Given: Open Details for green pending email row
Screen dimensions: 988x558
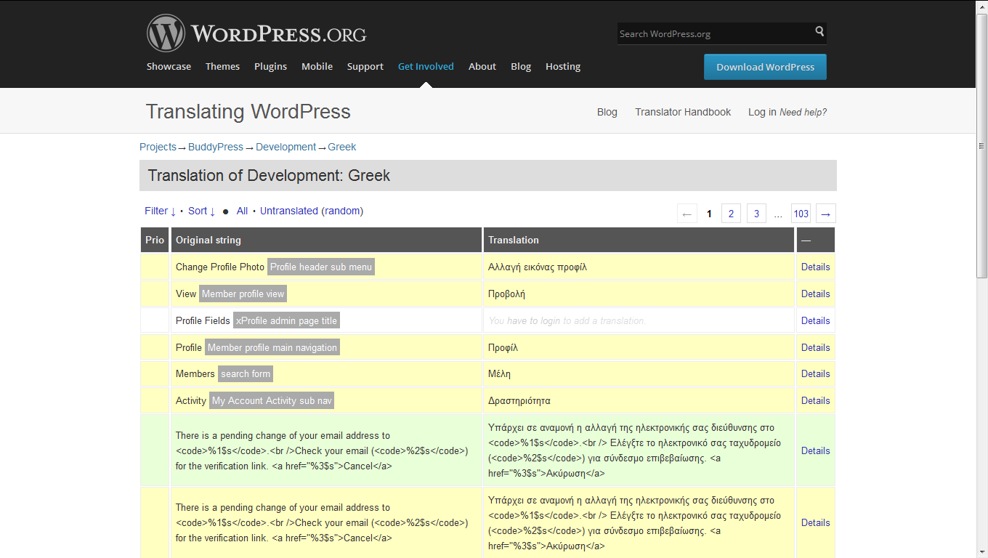Looking at the screenshot, I should coord(815,450).
